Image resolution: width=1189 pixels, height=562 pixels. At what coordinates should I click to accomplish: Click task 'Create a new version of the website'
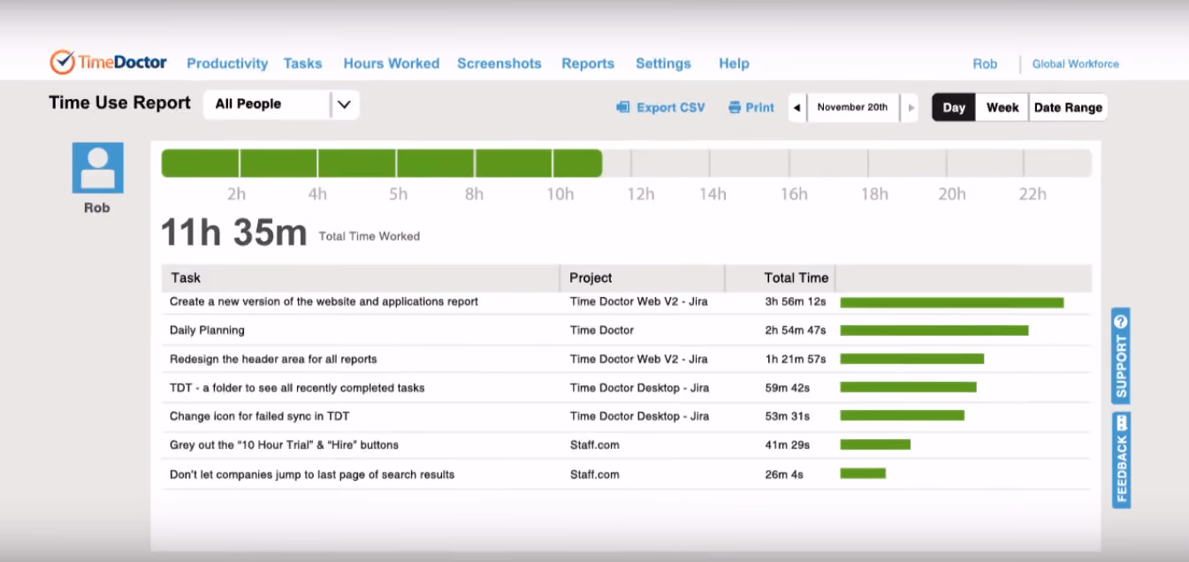point(324,301)
